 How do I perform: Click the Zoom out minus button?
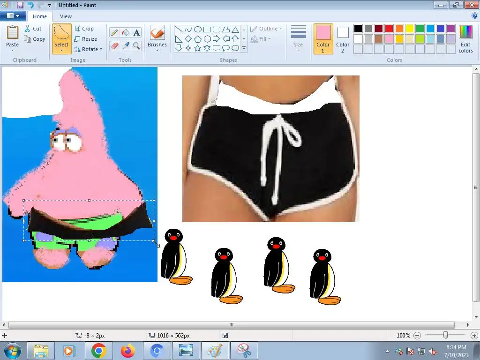pyautogui.click(x=417, y=336)
